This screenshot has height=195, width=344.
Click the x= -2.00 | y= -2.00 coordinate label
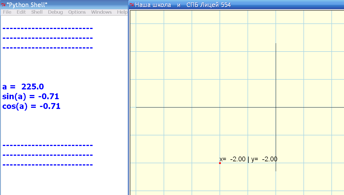pos(248,159)
